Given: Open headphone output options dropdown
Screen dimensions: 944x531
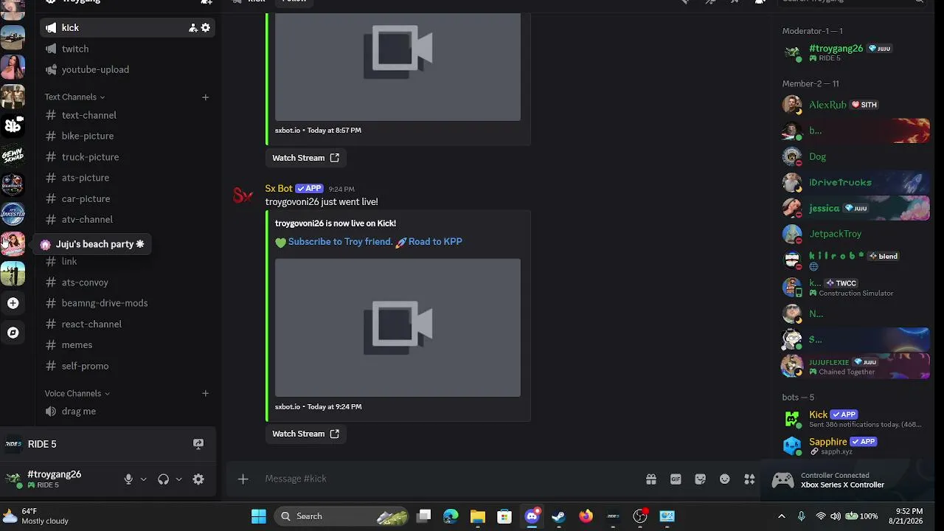Looking at the screenshot, I should [178, 479].
